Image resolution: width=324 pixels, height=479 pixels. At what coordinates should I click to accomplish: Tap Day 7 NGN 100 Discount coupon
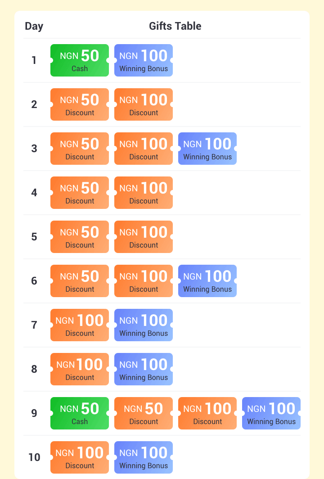click(x=80, y=325)
